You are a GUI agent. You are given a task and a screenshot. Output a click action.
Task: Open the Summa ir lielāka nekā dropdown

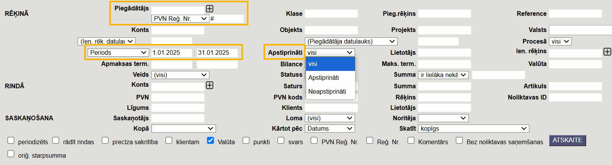coord(443,75)
